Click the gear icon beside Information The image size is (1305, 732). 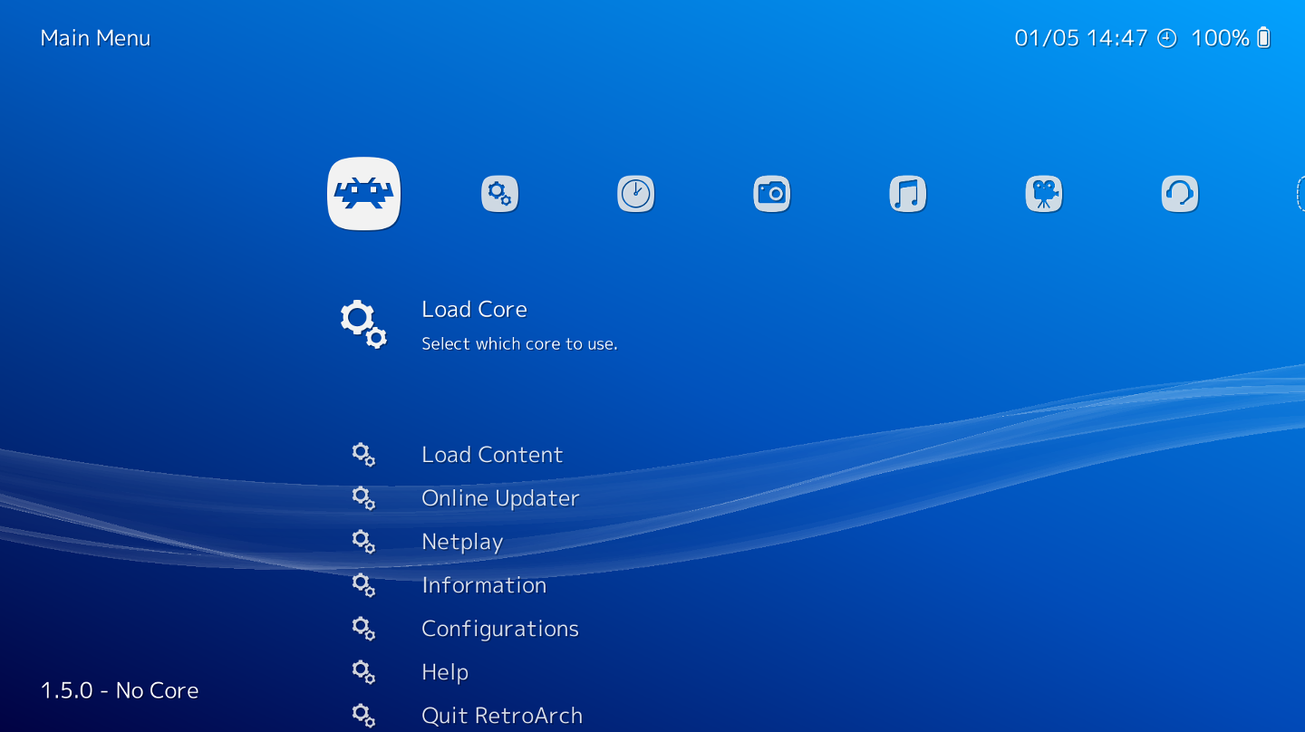coord(363,585)
